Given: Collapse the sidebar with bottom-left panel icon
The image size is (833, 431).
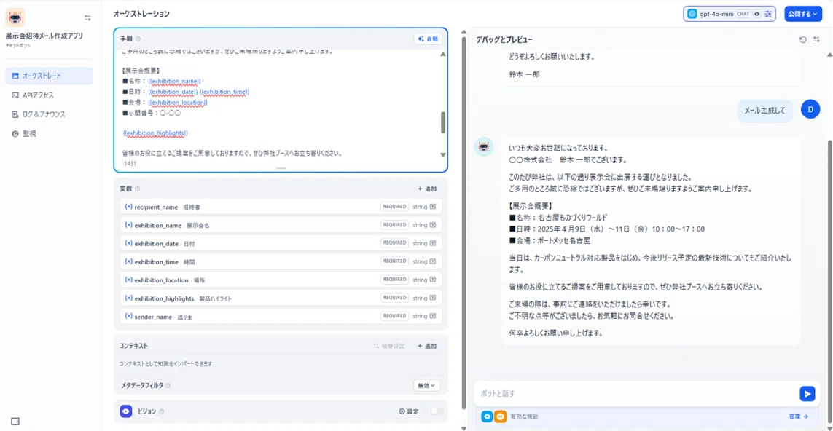Looking at the screenshot, I should [x=15, y=422].
